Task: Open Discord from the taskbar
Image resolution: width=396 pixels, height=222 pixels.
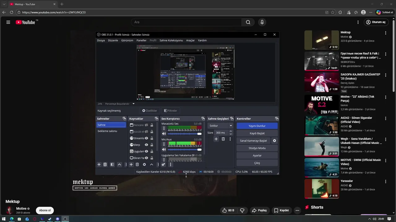Action: [58, 219]
